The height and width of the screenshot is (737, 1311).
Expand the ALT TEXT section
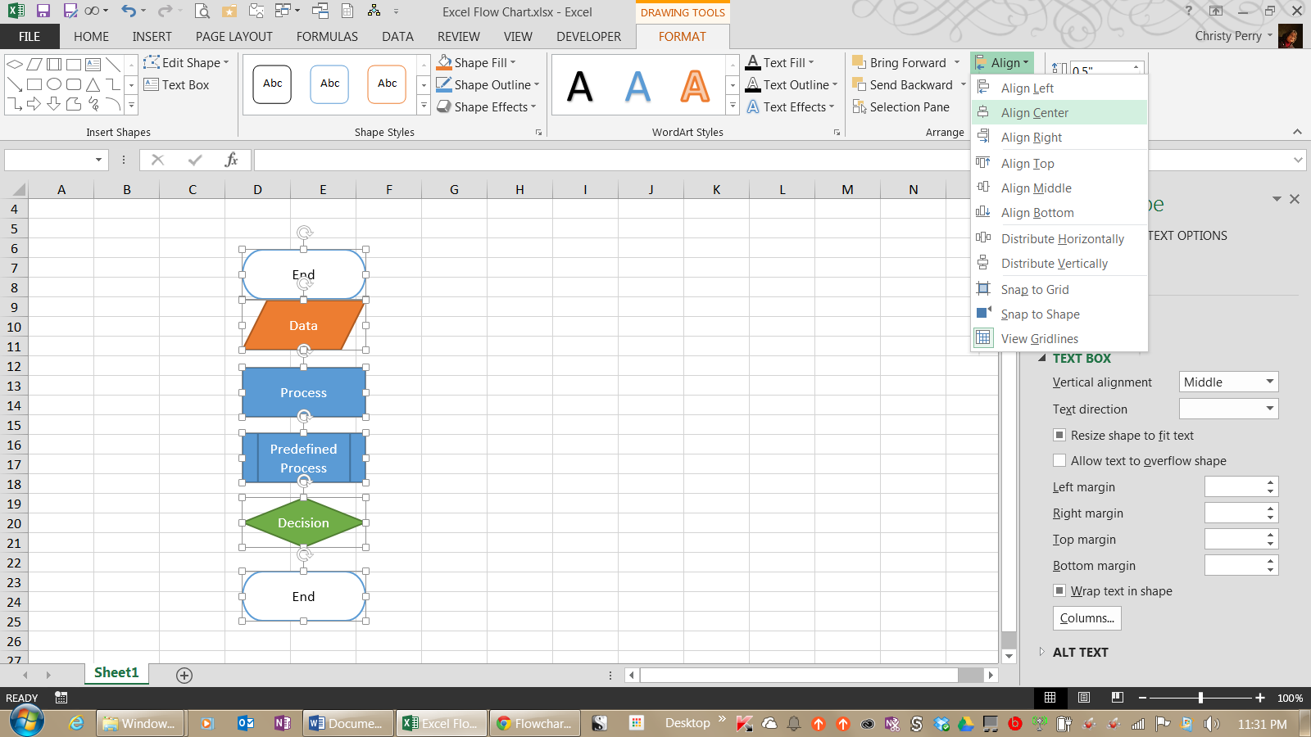1041,652
